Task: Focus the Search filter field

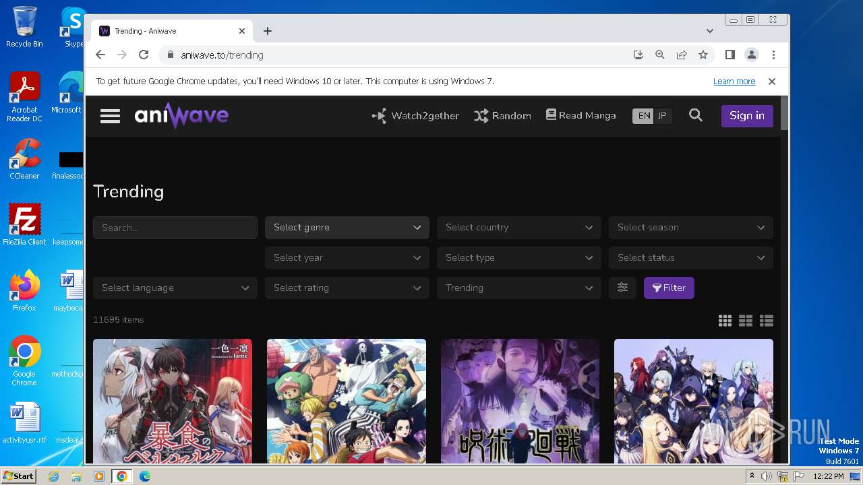Action: click(x=175, y=228)
